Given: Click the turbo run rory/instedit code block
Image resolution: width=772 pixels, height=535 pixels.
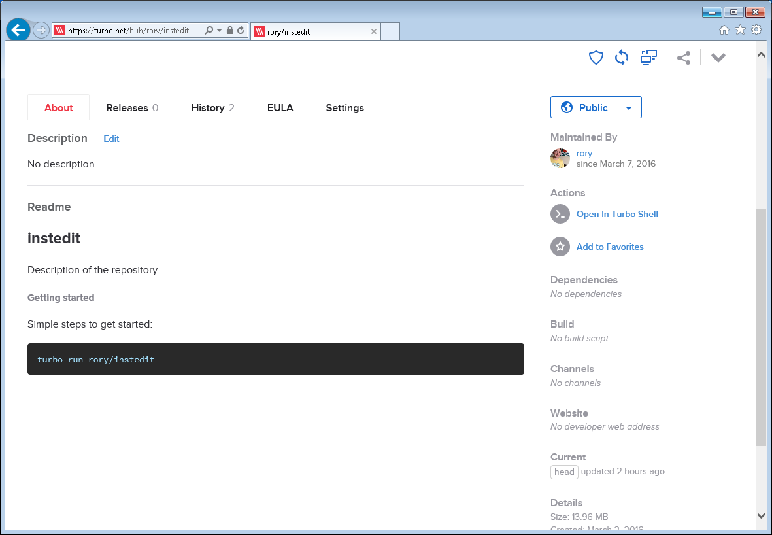Looking at the screenshot, I should point(276,359).
